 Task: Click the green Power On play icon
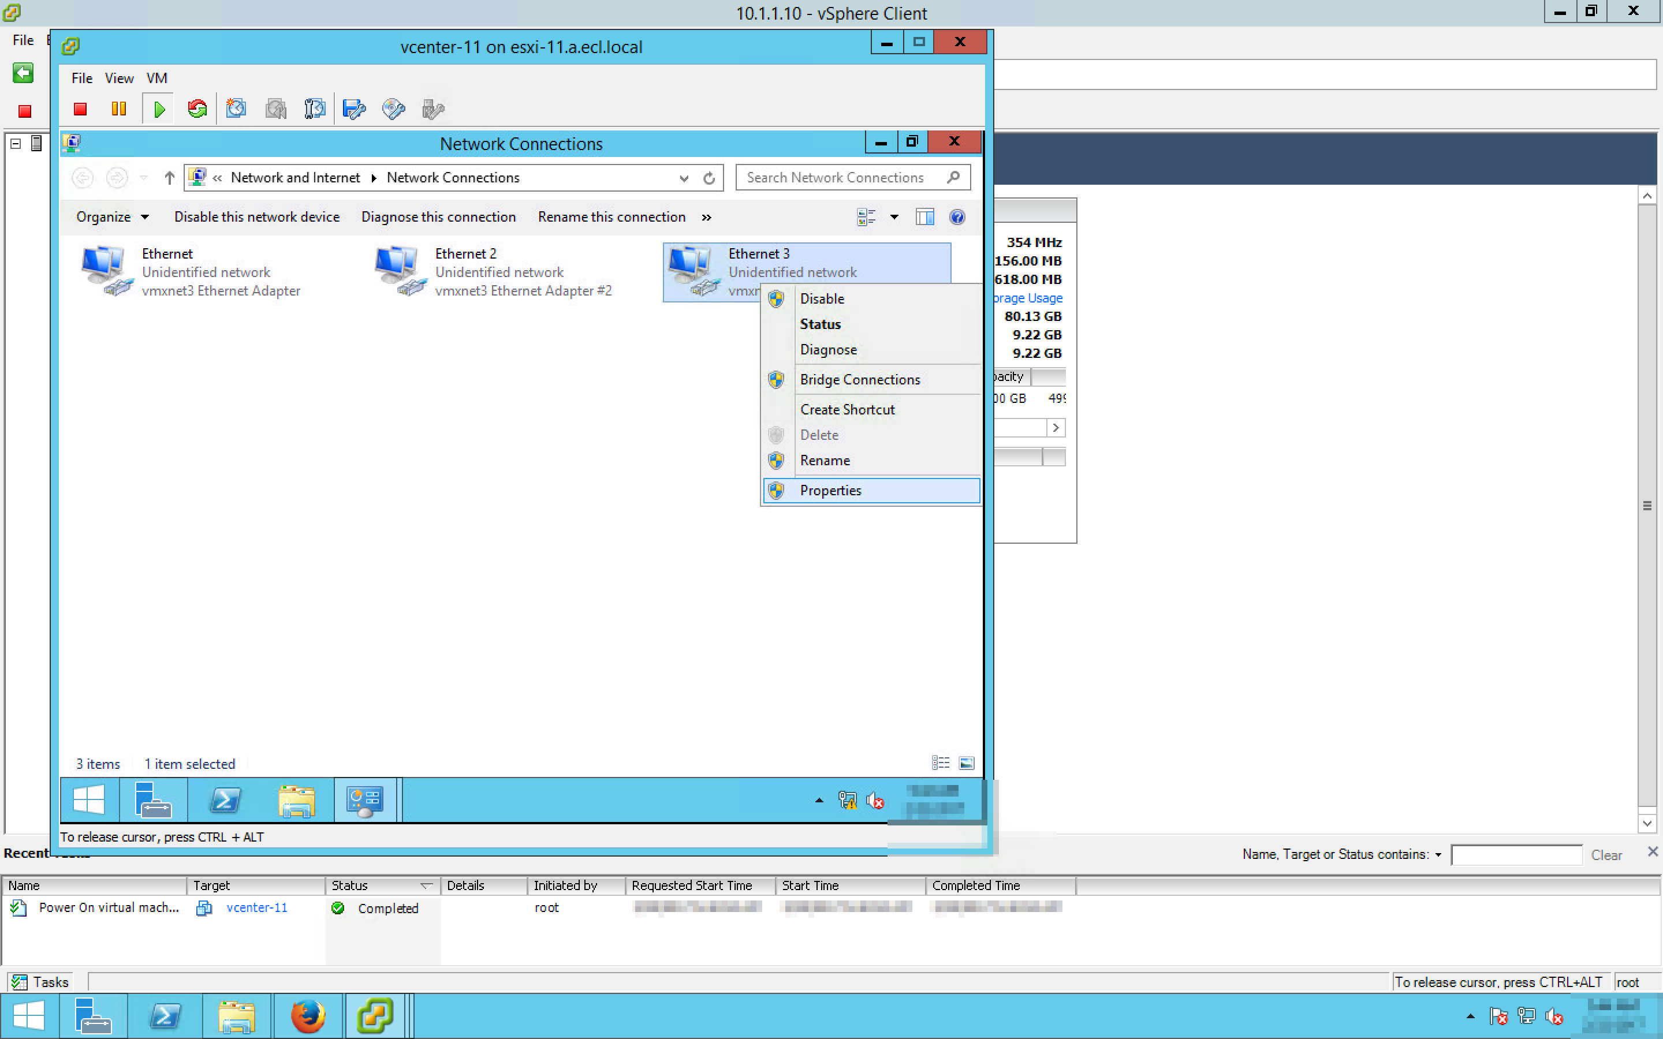(x=159, y=109)
